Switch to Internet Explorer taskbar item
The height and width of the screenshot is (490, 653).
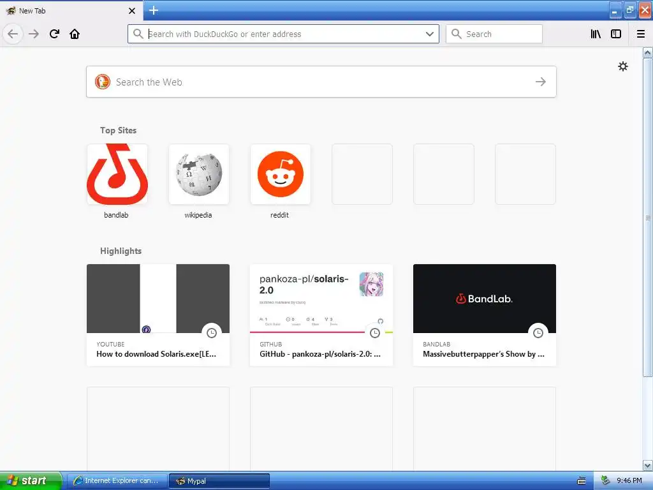[117, 480]
